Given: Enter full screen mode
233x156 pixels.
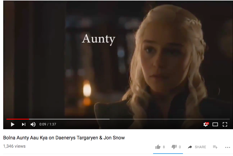Looking at the screenshot, I should (225, 124).
